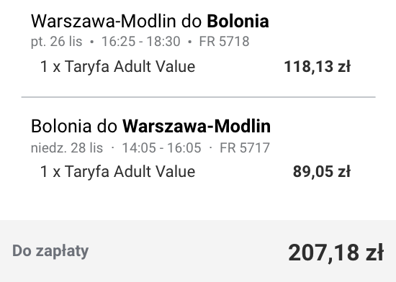Click the return date niedz. 28 lis
Image resolution: width=396 pixels, height=282 pixels.
[67, 147]
